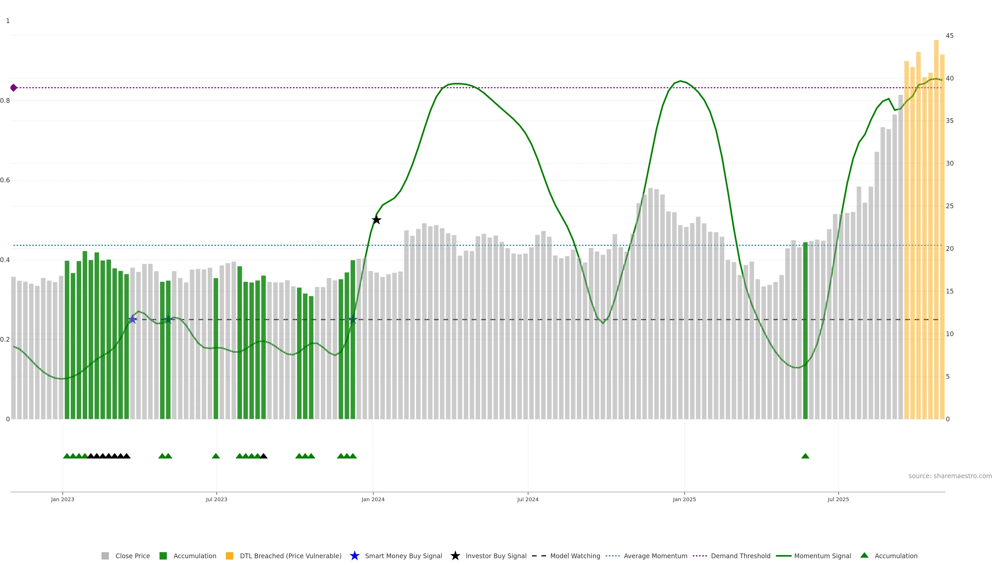Click the first blue Smart Money star on chart
Image resolution: width=1005 pixels, height=565 pixels.
[x=133, y=320]
